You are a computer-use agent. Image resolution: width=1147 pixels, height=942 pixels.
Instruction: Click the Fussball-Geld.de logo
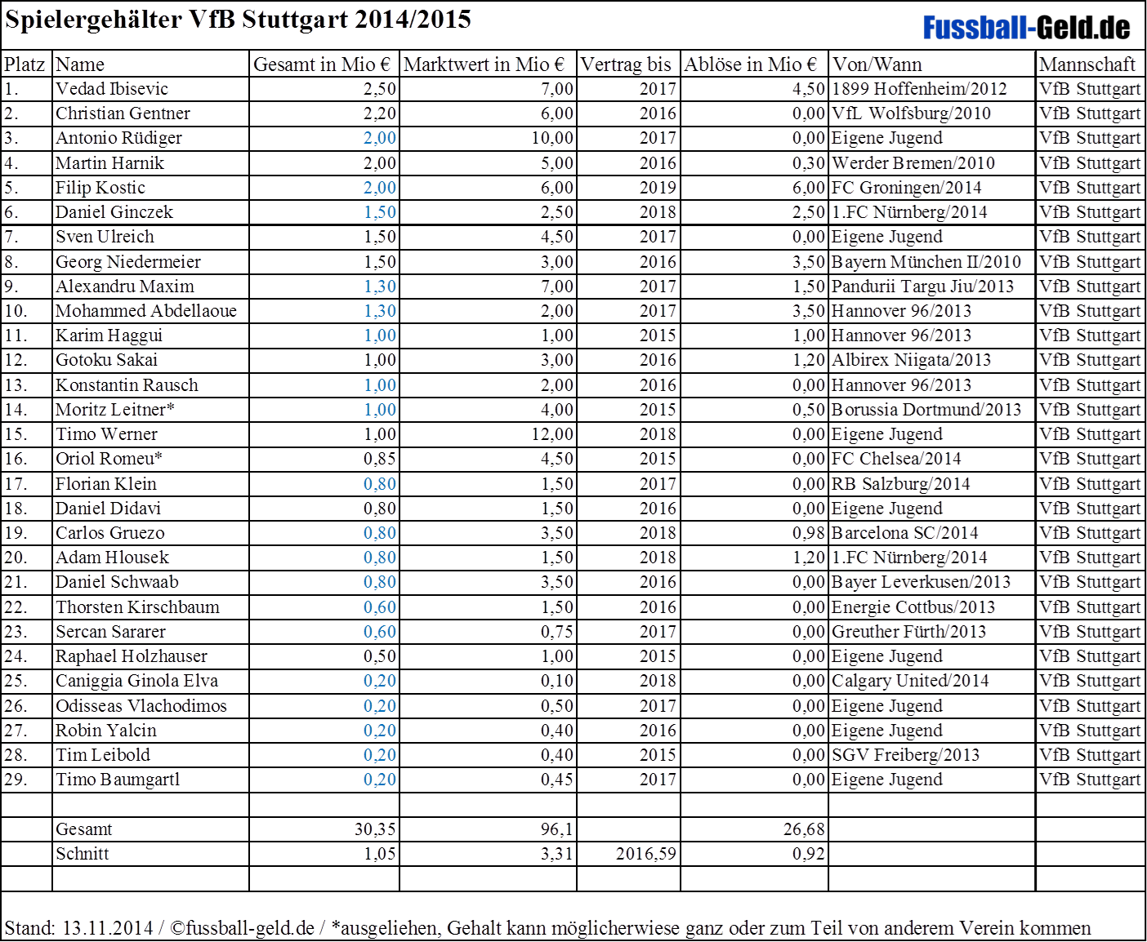tap(1026, 28)
